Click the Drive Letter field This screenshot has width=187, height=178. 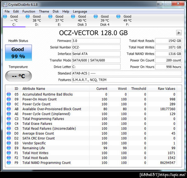pyautogui.click(x=96, y=67)
